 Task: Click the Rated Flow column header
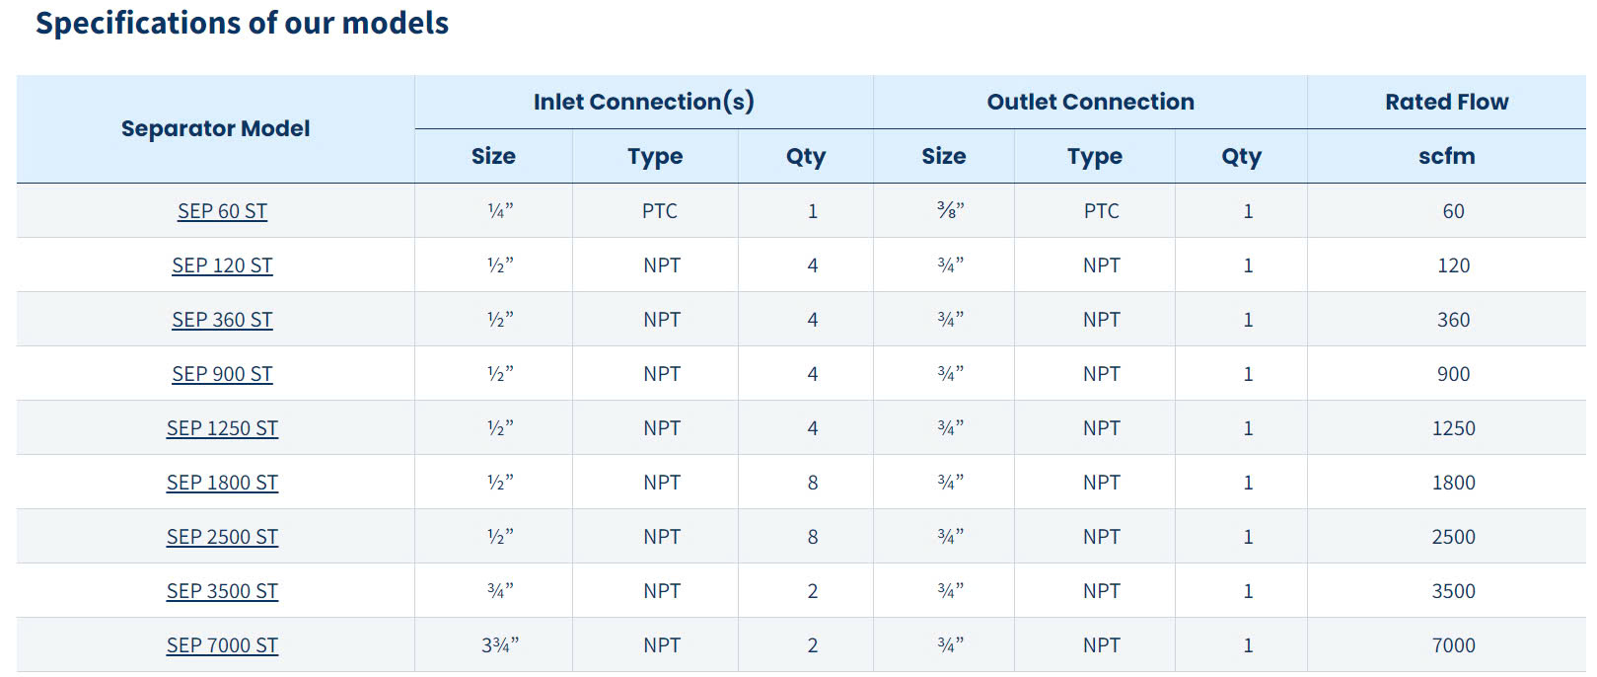[x=1446, y=102]
